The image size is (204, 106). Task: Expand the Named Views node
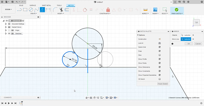tap(6, 27)
